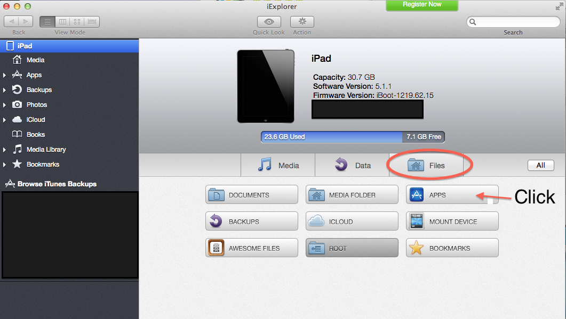
Task: Click the Backups circular arrow sidebar icon
Action: [17, 89]
